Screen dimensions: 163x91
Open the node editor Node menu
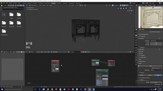[49, 52]
